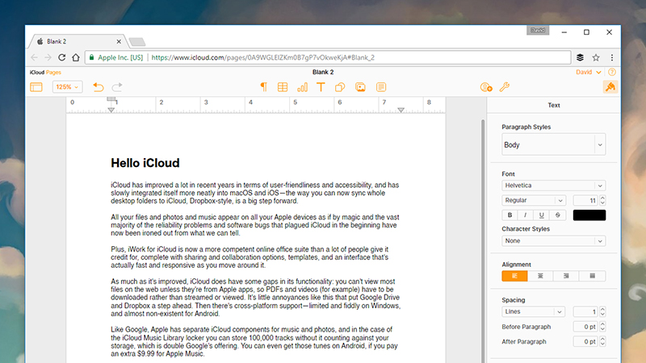Open the View sidebar icon in the Pages toolbar
Screen dimensions: 646x363
coord(36,87)
